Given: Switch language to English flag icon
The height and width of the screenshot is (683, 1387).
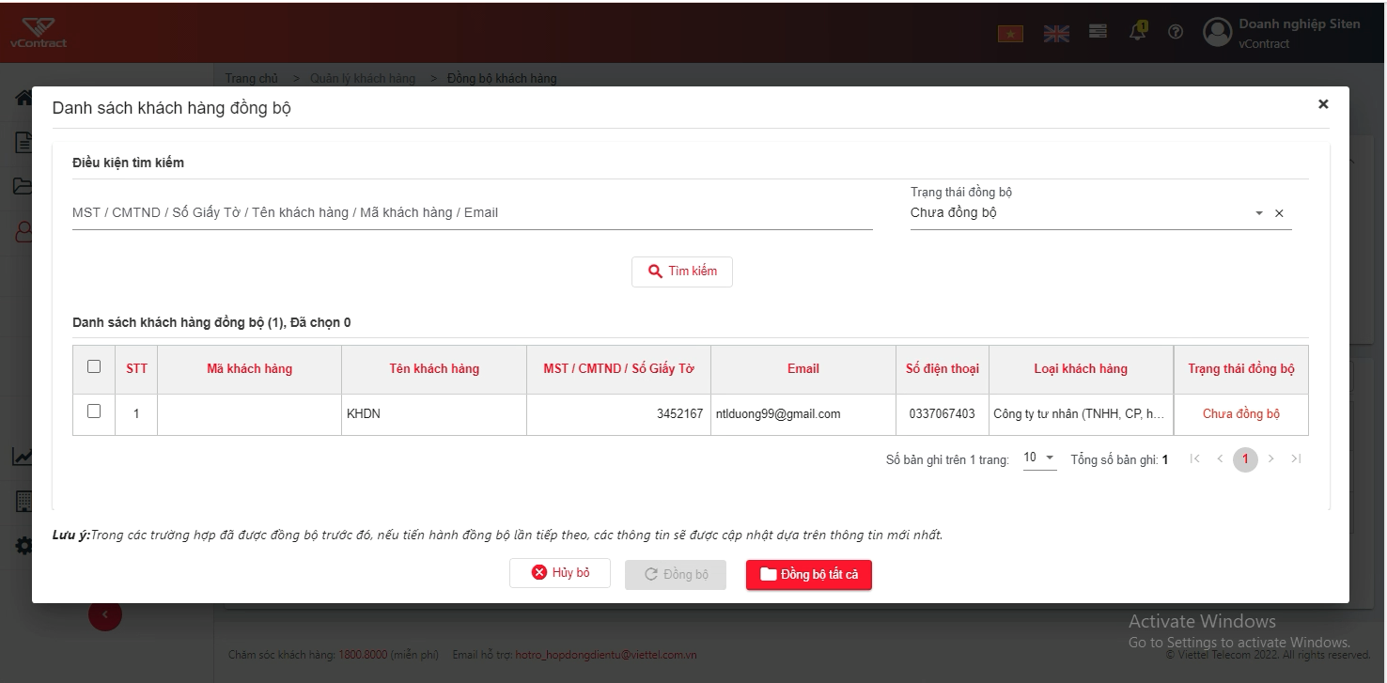Looking at the screenshot, I should (1056, 33).
